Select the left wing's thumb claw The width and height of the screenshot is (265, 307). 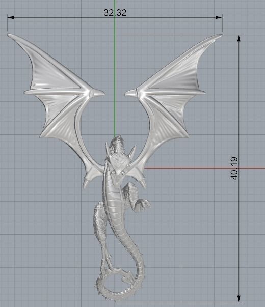pyautogui.click(x=99, y=93)
